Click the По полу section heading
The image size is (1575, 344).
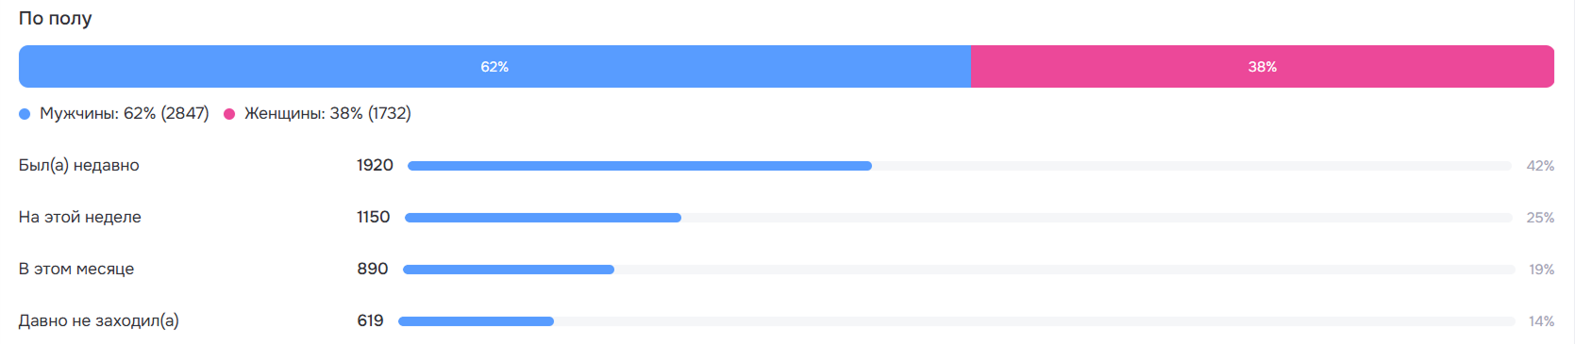tap(56, 18)
